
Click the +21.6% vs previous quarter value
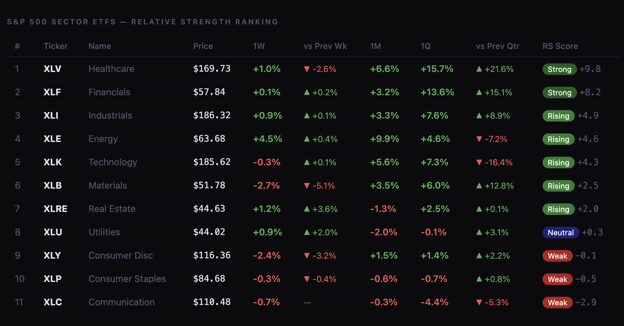(x=495, y=69)
